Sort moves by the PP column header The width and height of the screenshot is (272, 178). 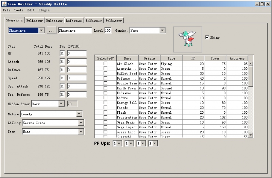coord(193,58)
